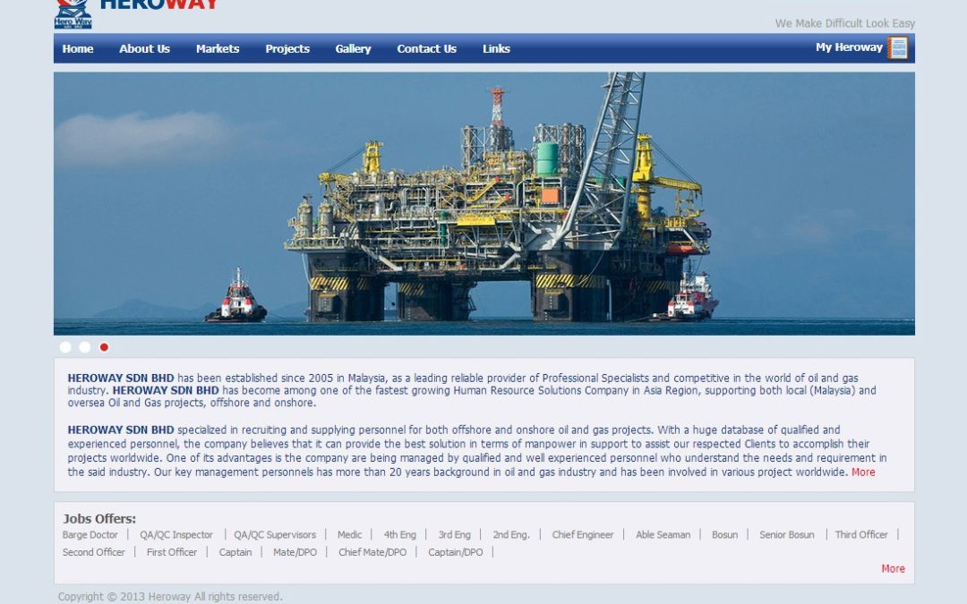
Task: Go to the About Us page
Action: 144,48
